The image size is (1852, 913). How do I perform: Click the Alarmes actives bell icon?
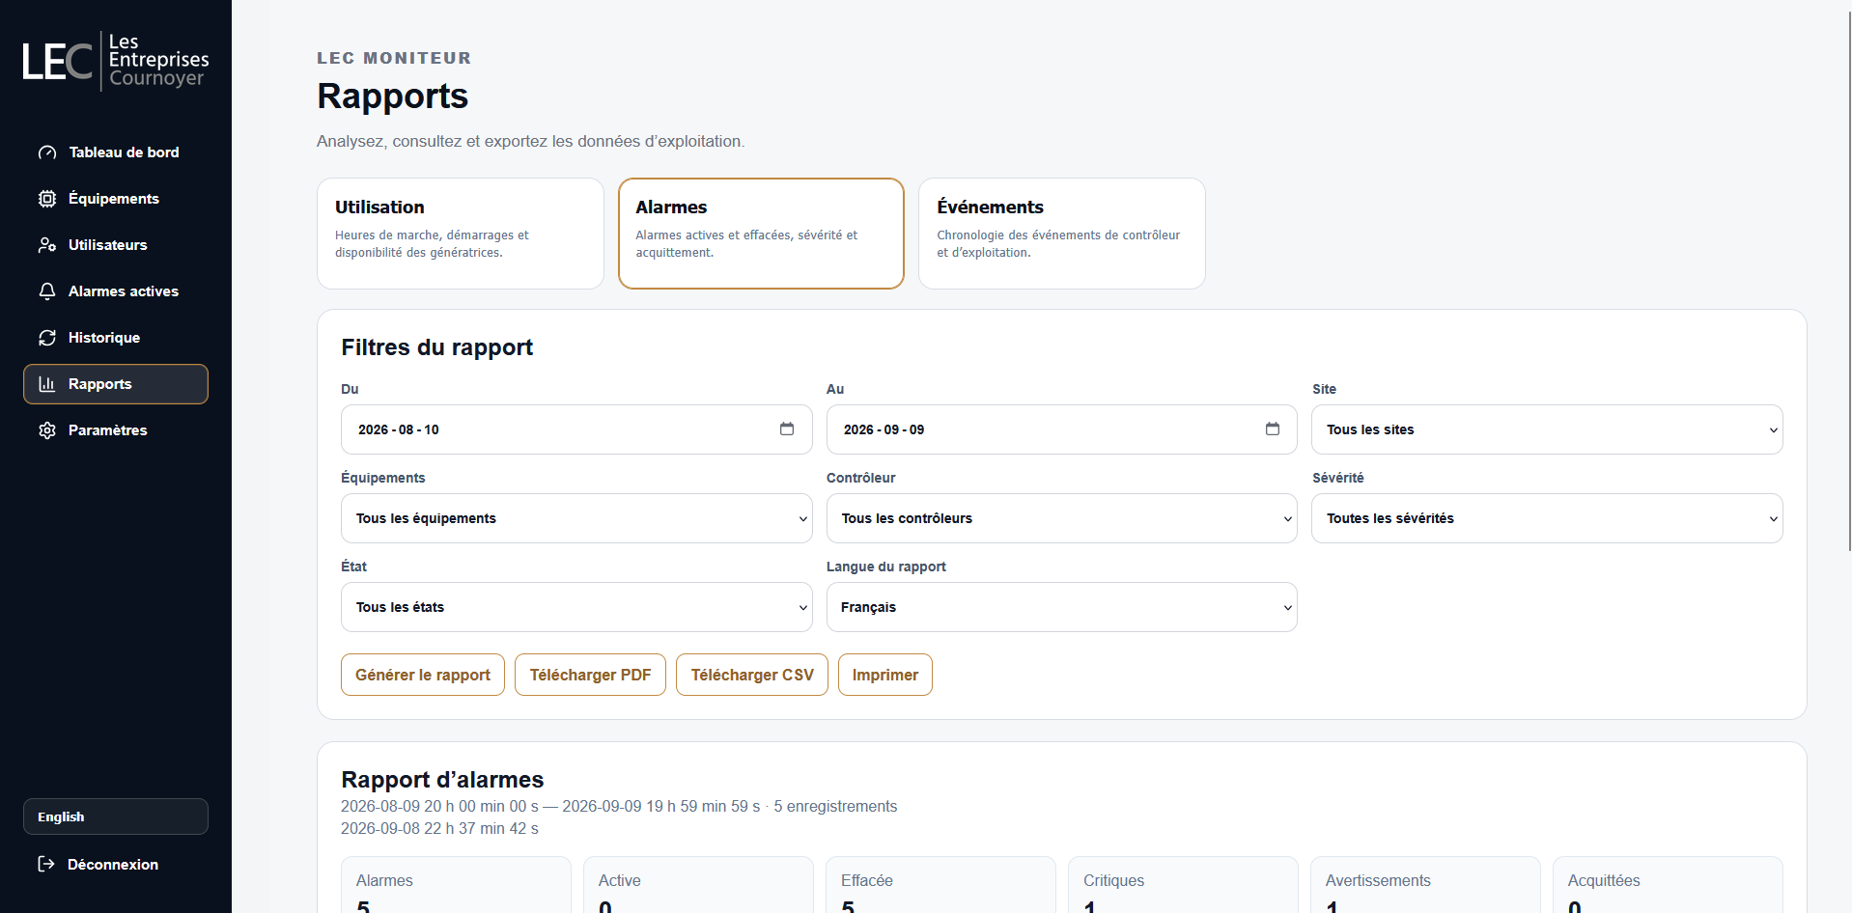point(47,291)
